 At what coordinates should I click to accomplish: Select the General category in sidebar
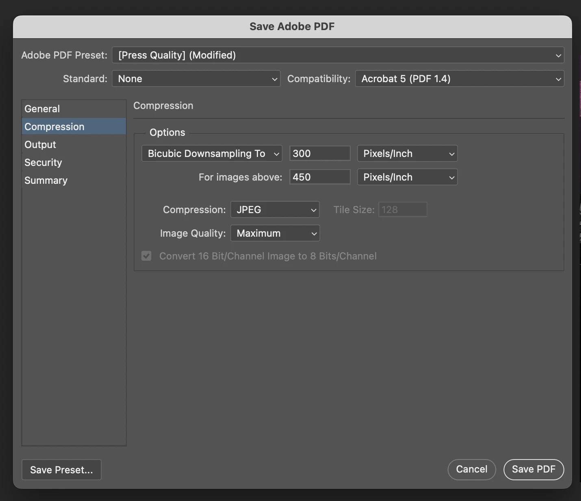(74, 109)
